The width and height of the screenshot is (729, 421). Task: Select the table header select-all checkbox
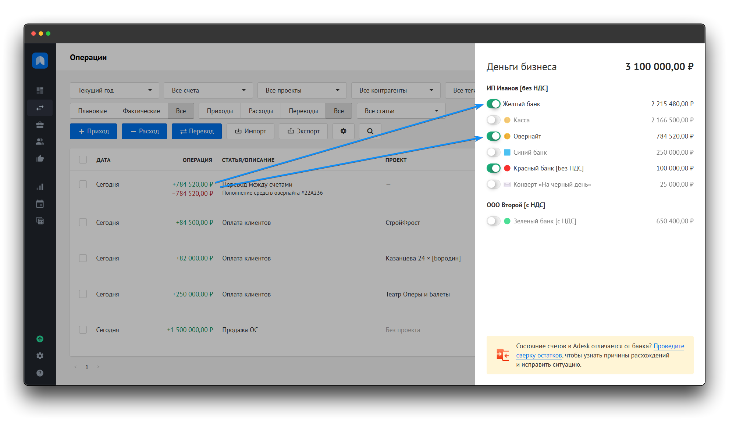(x=83, y=160)
